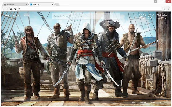
Task: Click the Wednesday day label
Action: [162, 15]
